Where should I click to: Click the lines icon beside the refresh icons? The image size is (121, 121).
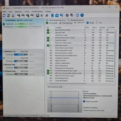(13, 16)
